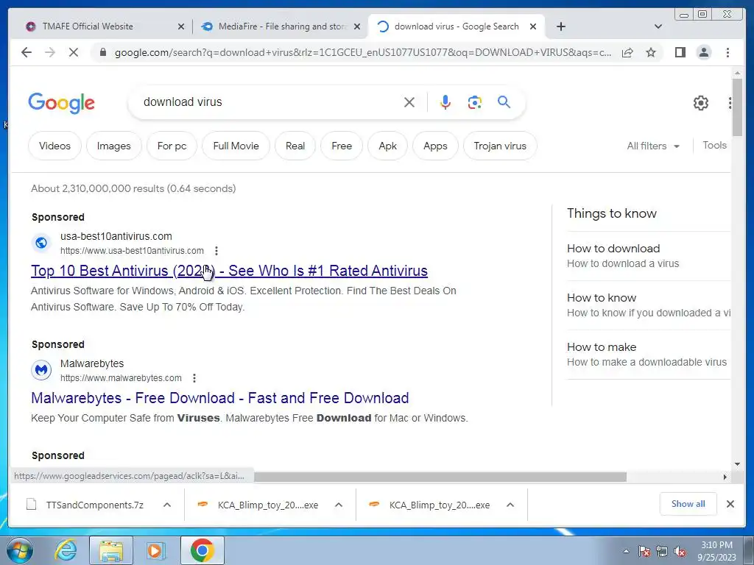754x565 pixels.
Task: Click the padlock site info icon
Action: click(102, 52)
